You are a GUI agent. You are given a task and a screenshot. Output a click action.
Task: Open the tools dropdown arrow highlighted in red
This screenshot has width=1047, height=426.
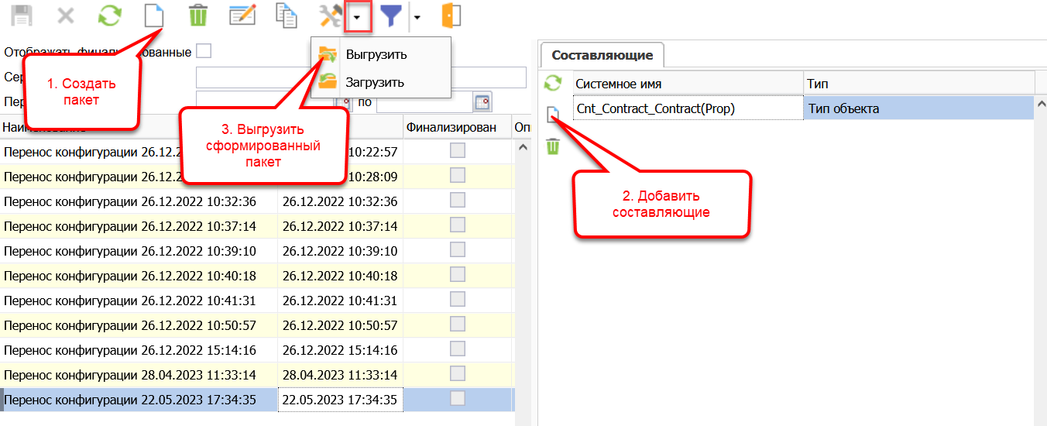[x=358, y=16]
